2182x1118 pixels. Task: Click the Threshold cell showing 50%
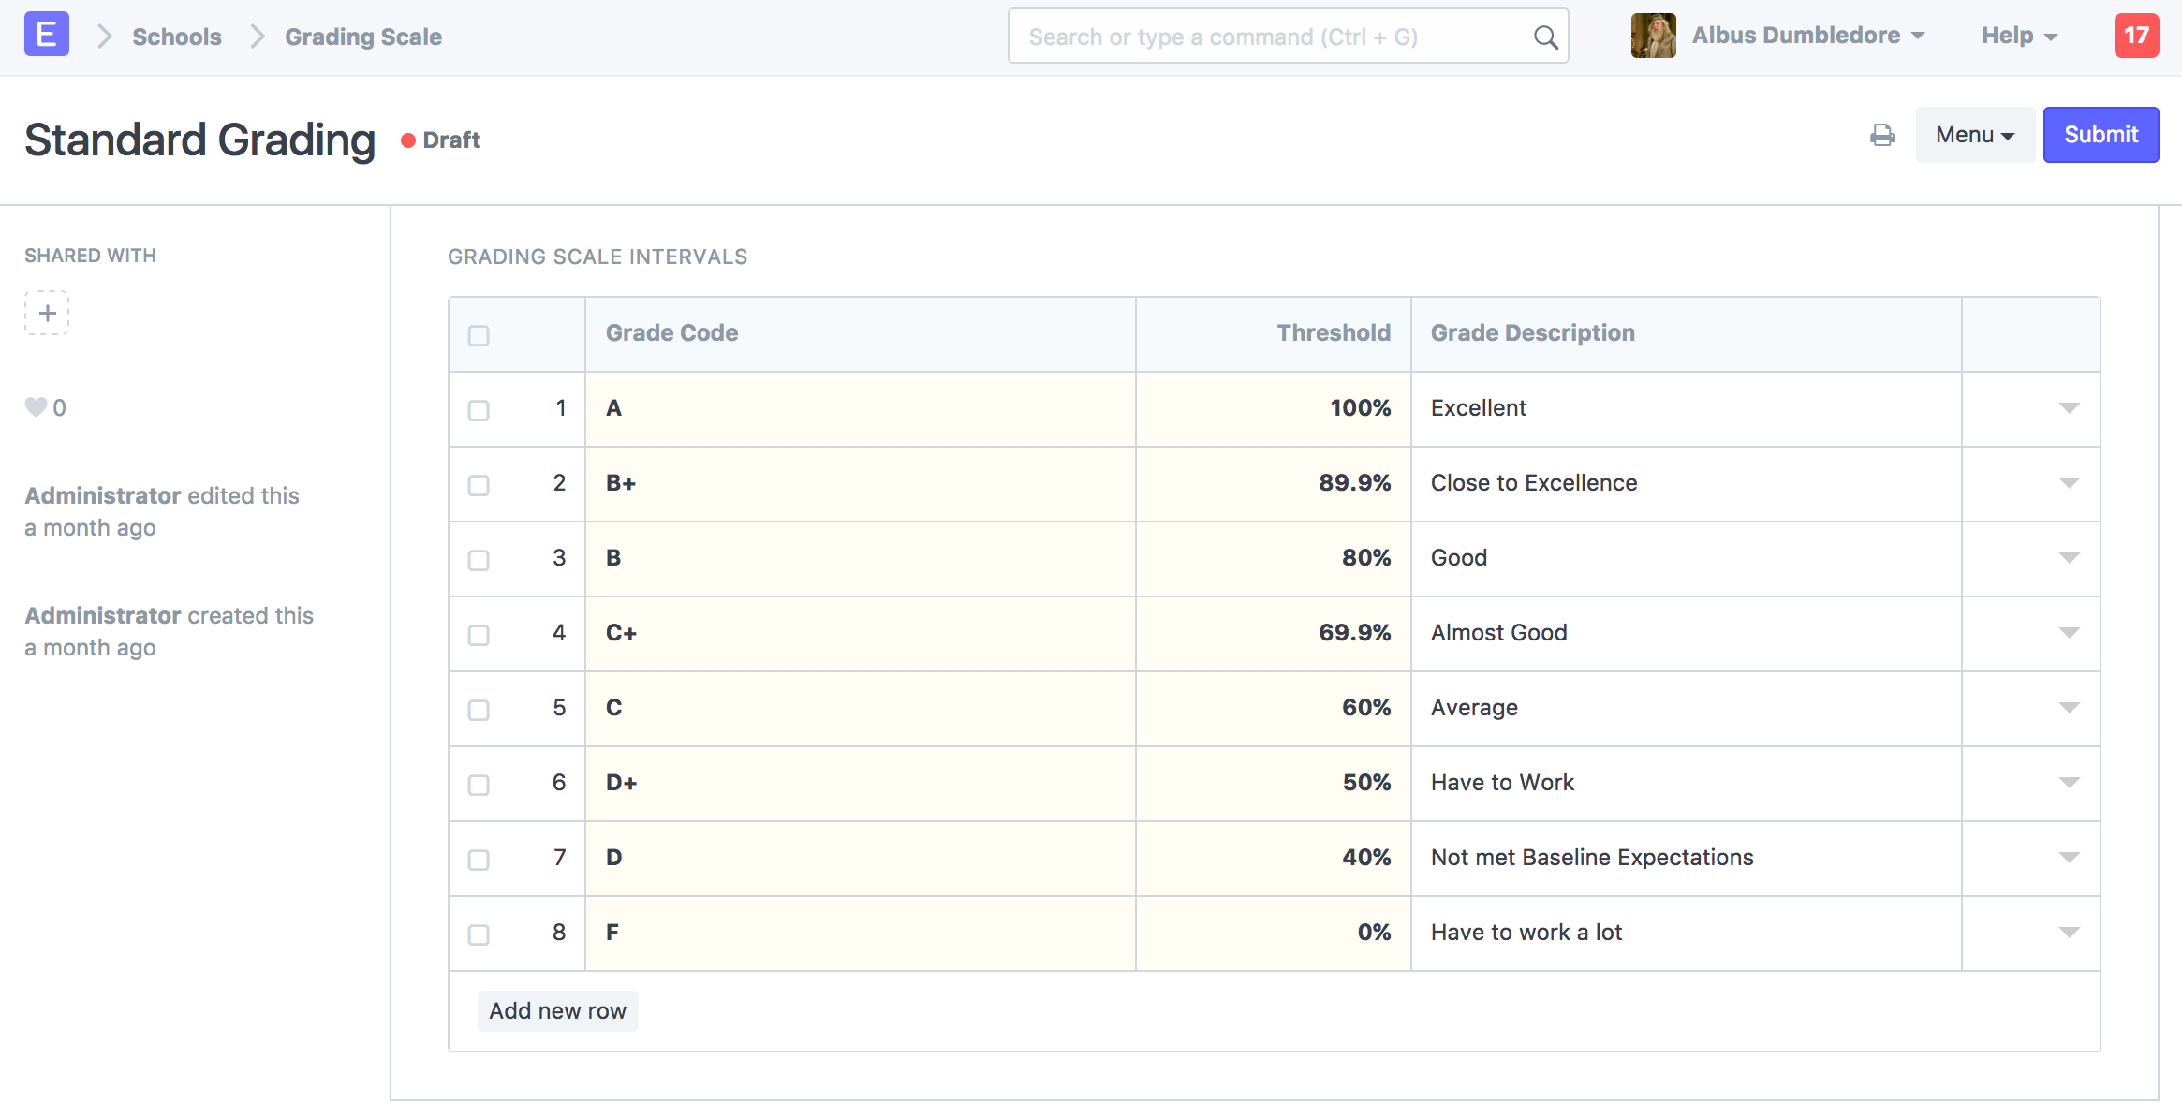pos(1274,784)
